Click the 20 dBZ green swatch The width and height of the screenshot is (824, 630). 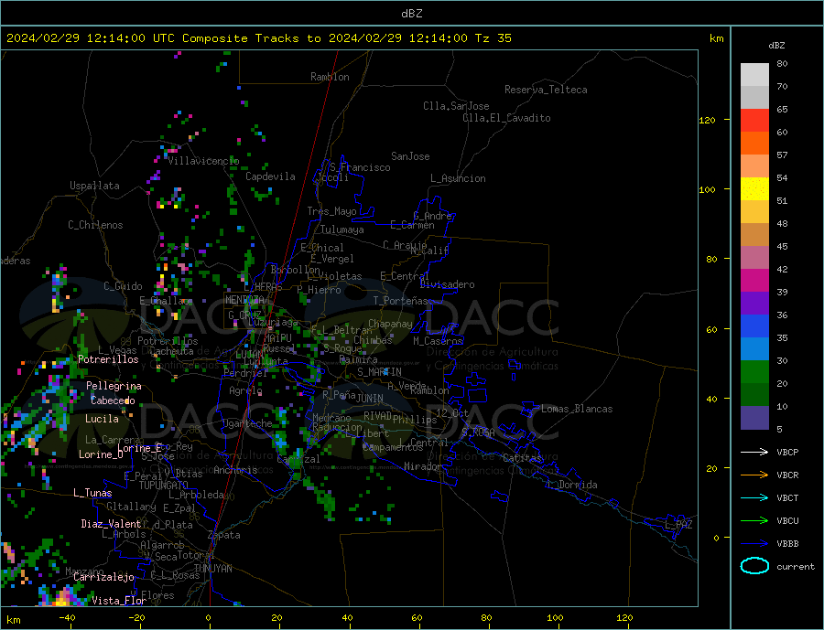click(x=754, y=372)
